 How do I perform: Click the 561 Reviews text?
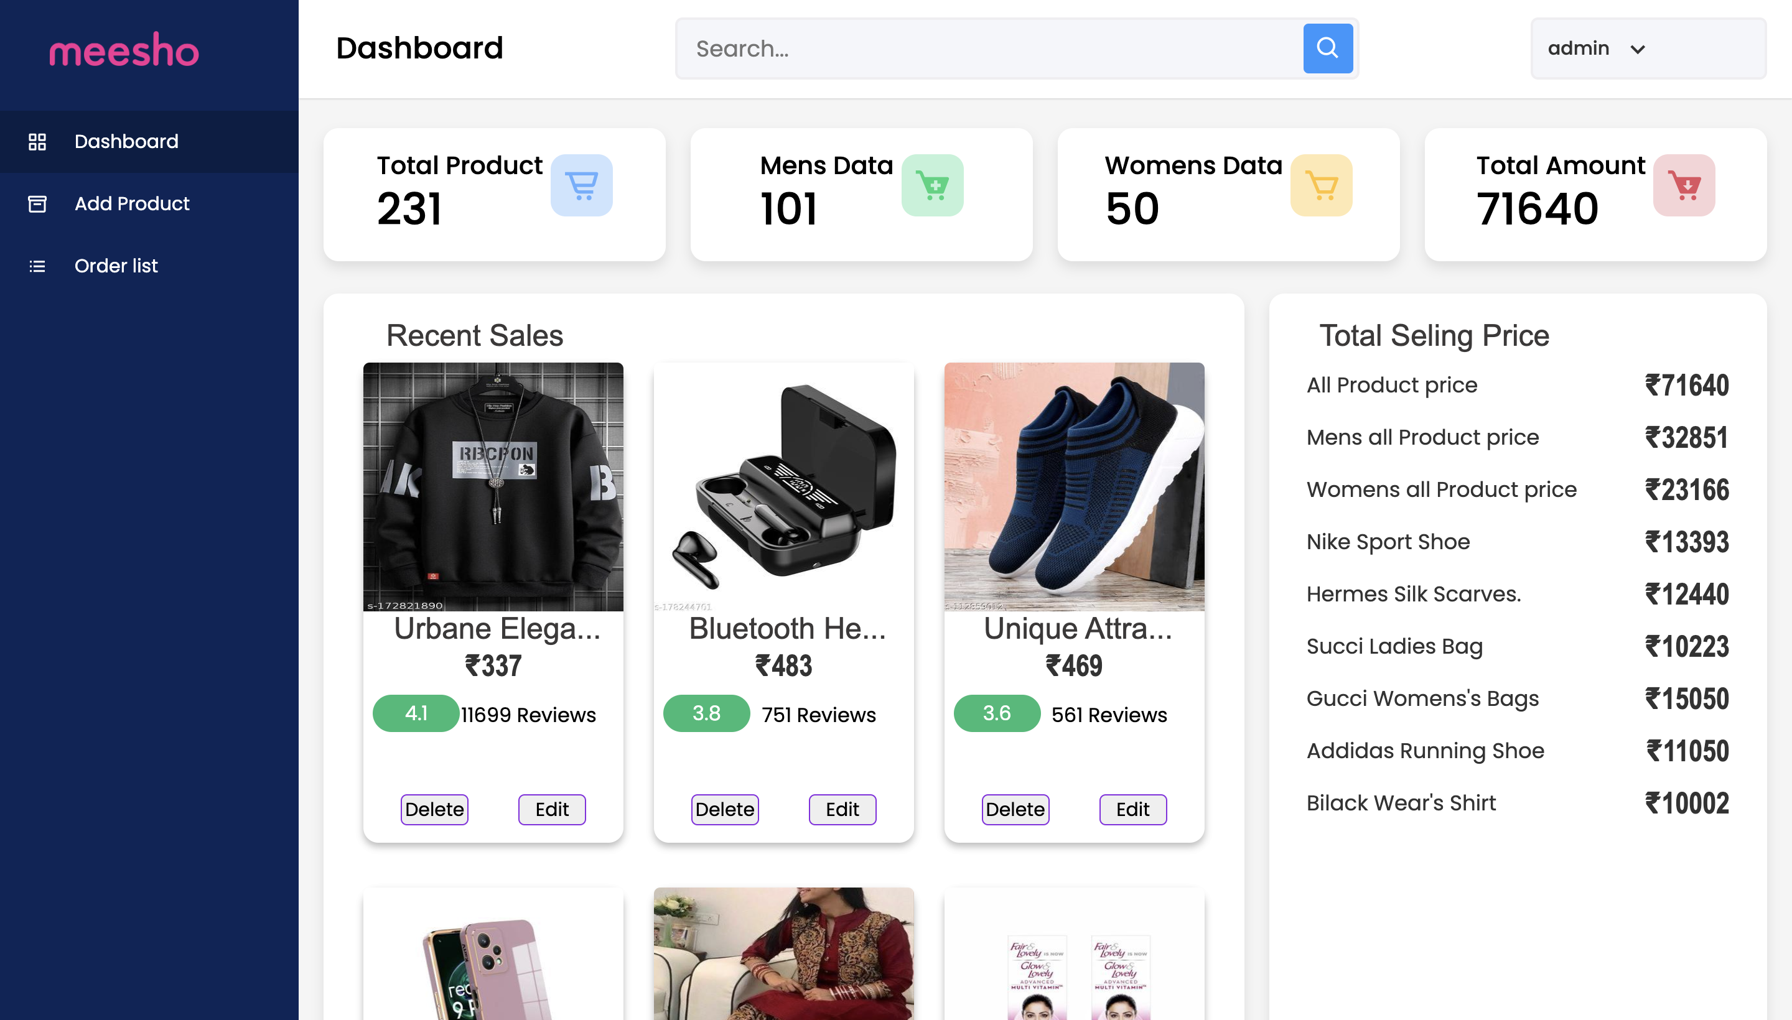tap(1109, 715)
